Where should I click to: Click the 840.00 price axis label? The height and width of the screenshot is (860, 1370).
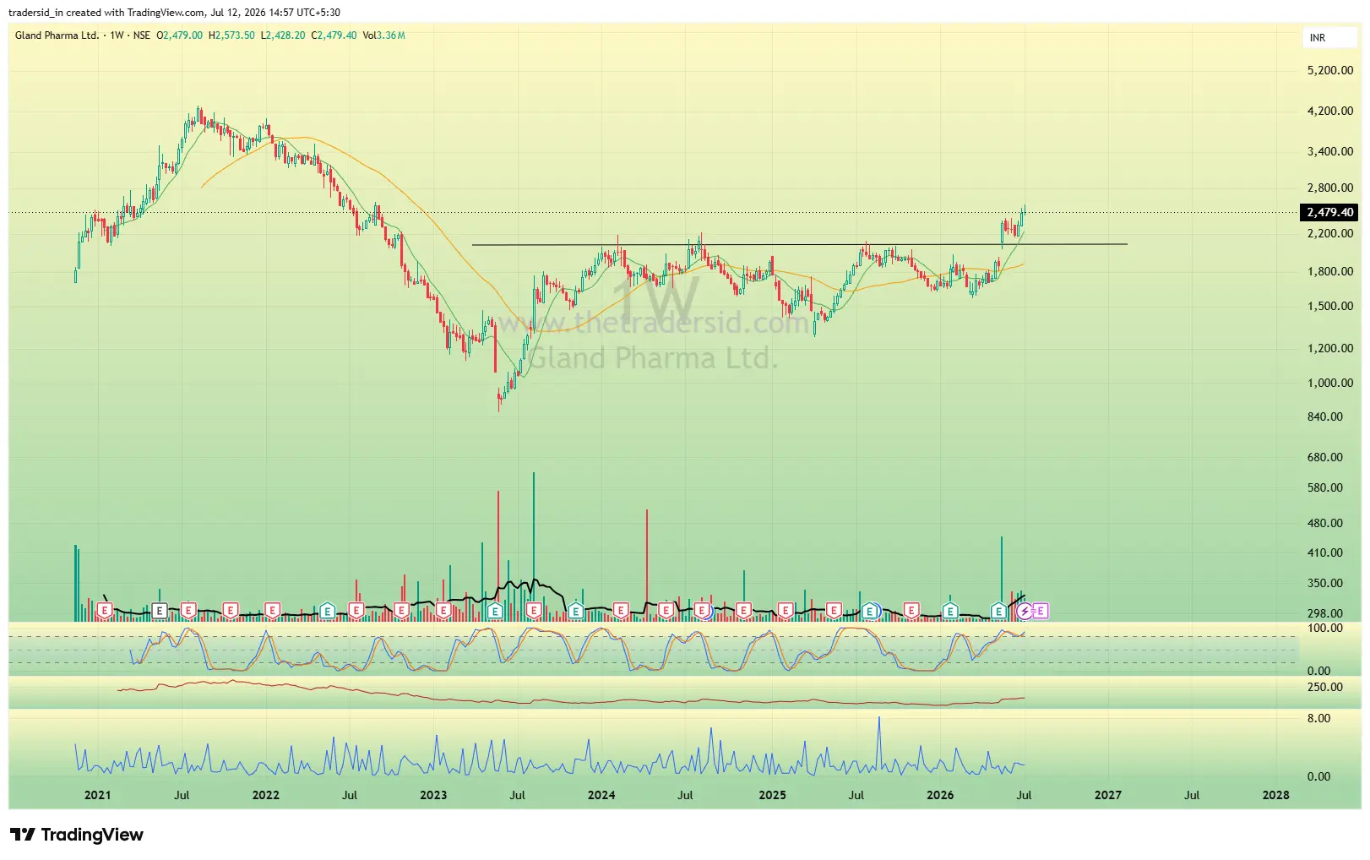pos(1325,416)
